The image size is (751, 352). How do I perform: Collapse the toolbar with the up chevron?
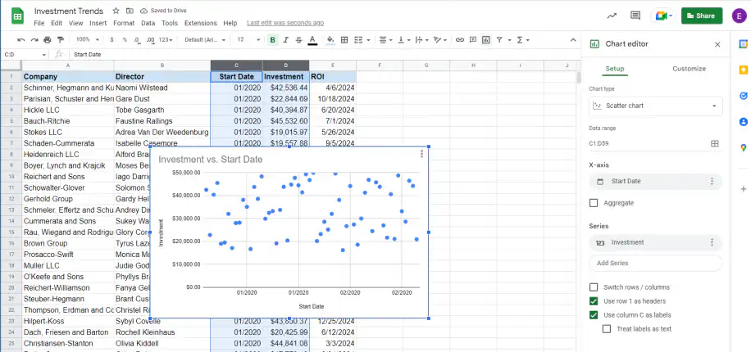tap(573, 39)
